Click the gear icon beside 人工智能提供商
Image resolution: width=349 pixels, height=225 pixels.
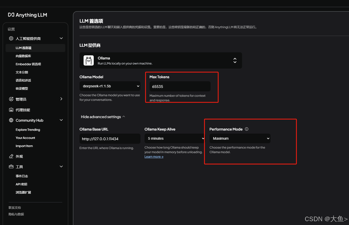(x=11, y=38)
